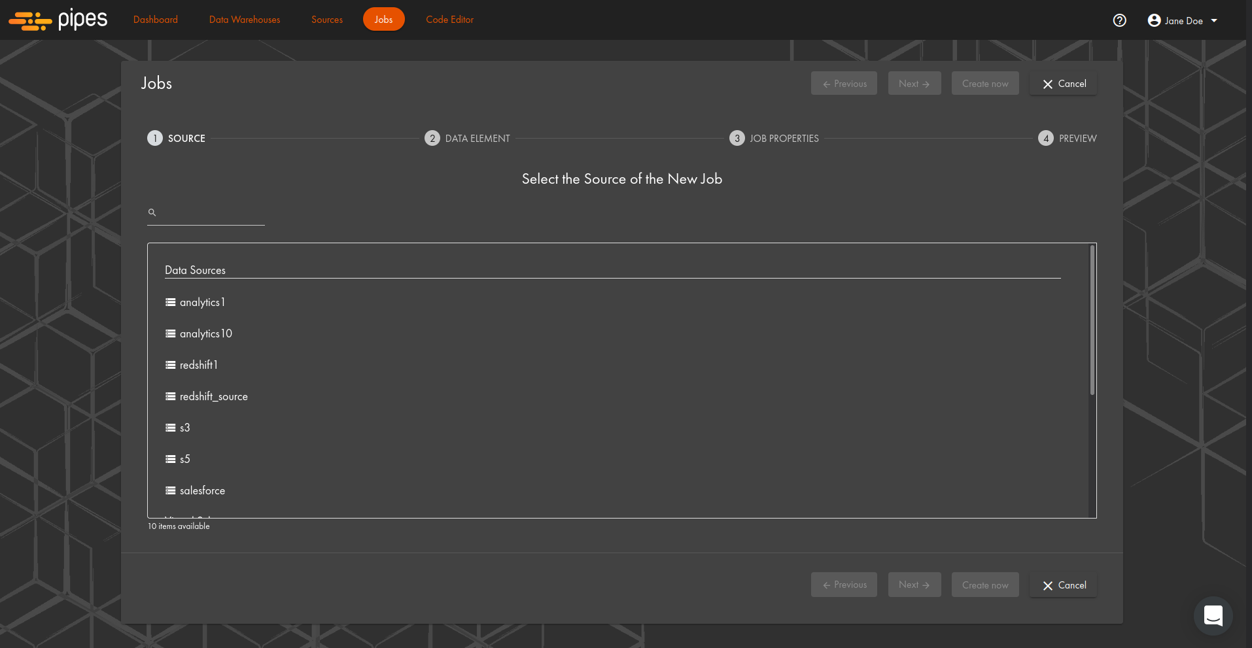Click the search magnifier icon

click(152, 213)
